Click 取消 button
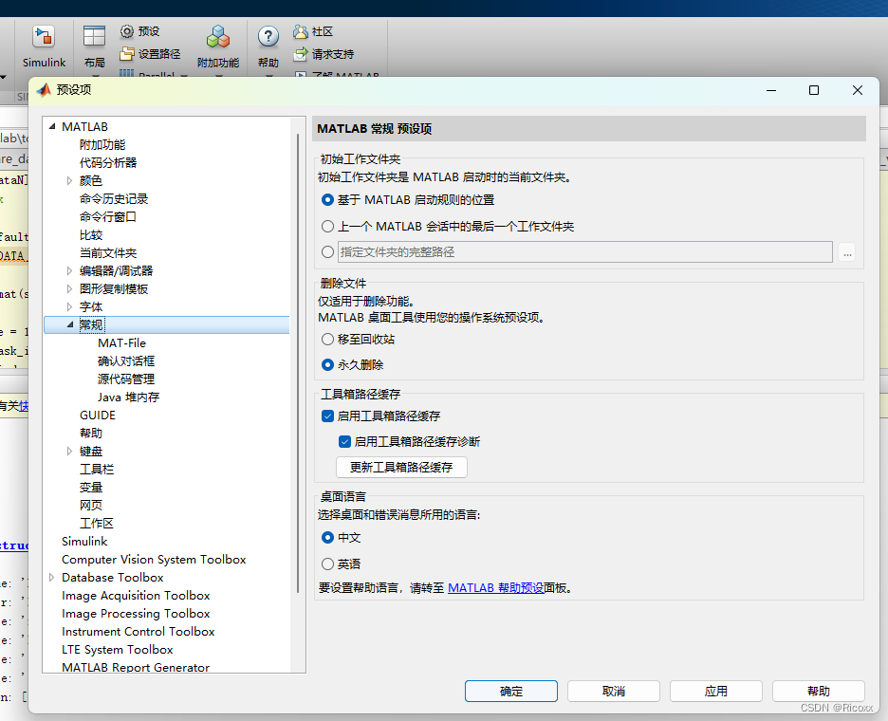The height and width of the screenshot is (721, 888). 614,692
